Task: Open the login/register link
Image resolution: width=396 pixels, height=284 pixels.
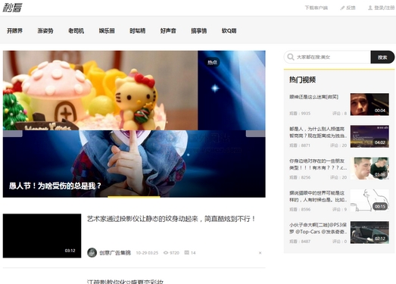Action: [381, 8]
